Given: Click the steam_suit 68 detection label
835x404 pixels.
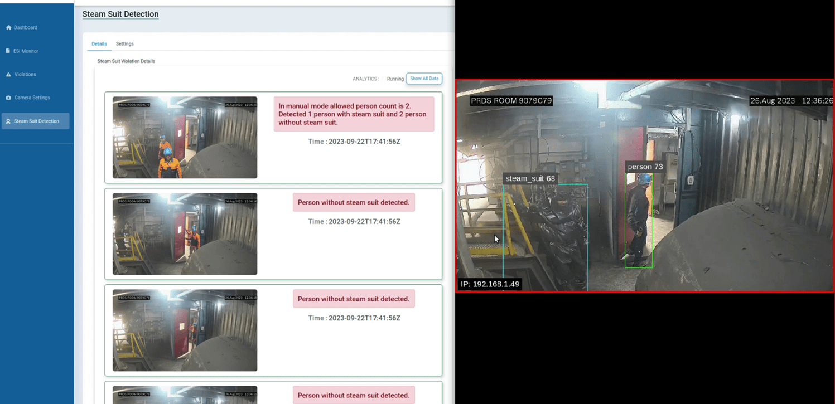Looking at the screenshot, I should pyautogui.click(x=530, y=179).
